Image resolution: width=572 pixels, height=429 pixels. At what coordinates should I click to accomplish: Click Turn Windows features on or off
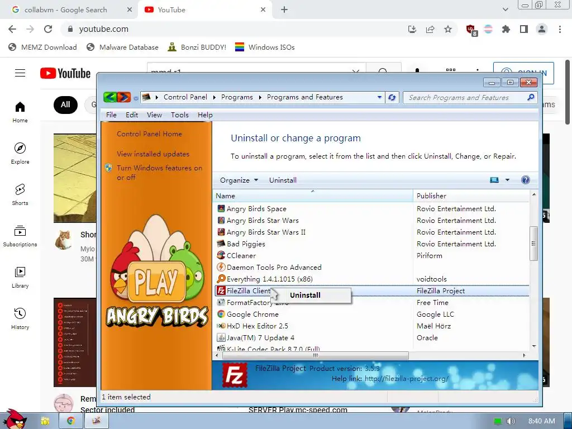click(159, 173)
